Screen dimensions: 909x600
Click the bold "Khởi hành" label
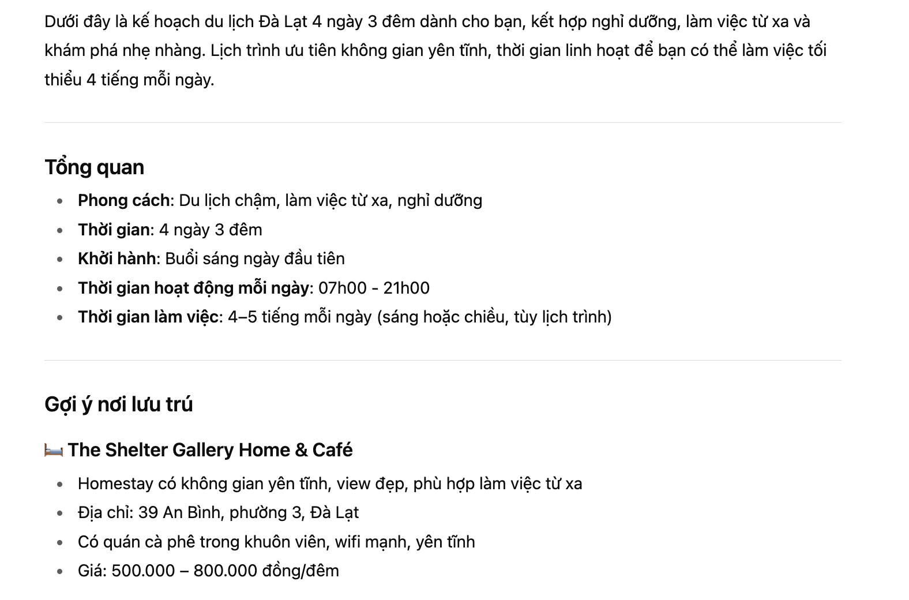(117, 258)
